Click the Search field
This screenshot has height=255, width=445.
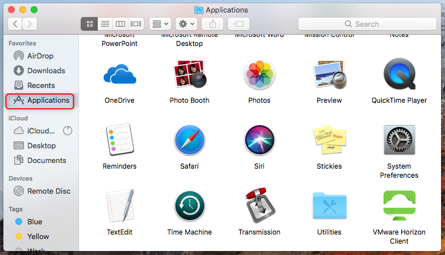(x=367, y=24)
